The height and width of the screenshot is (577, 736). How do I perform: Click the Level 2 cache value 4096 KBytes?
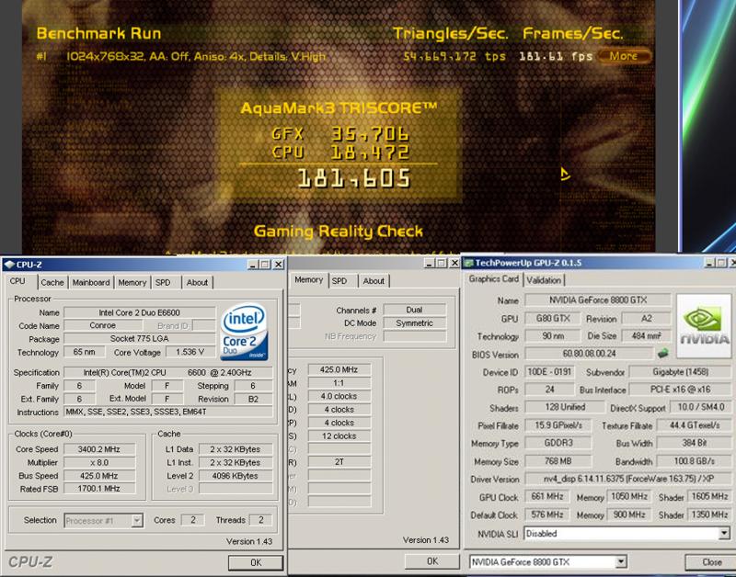[236, 475]
